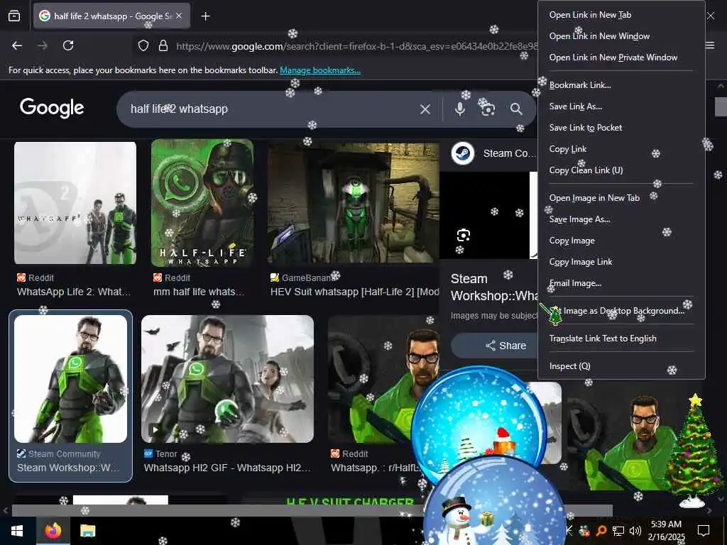Open Tenor Whatsapp Hl2 GIF thumbnail

point(227,379)
